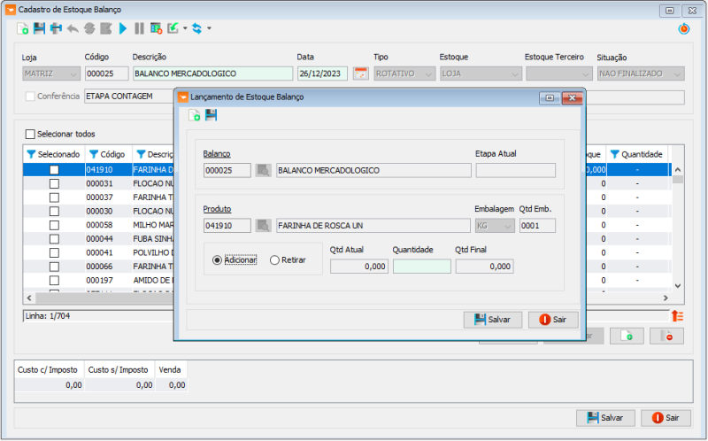Image resolution: width=708 pixels, height=441 pixels.
Task: Check the checkbox for row 000197
Action: [x=54, y=280]
